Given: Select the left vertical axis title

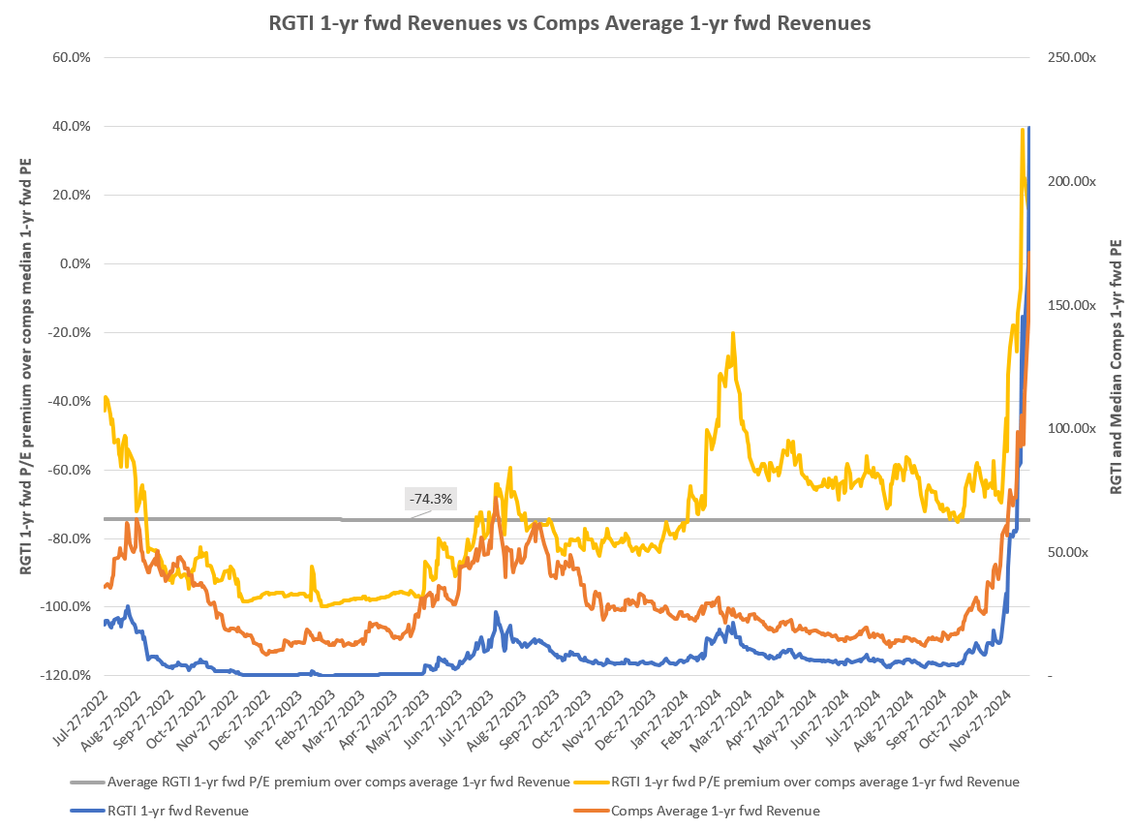Looking at the screenshot, I should tap(25, 366).
